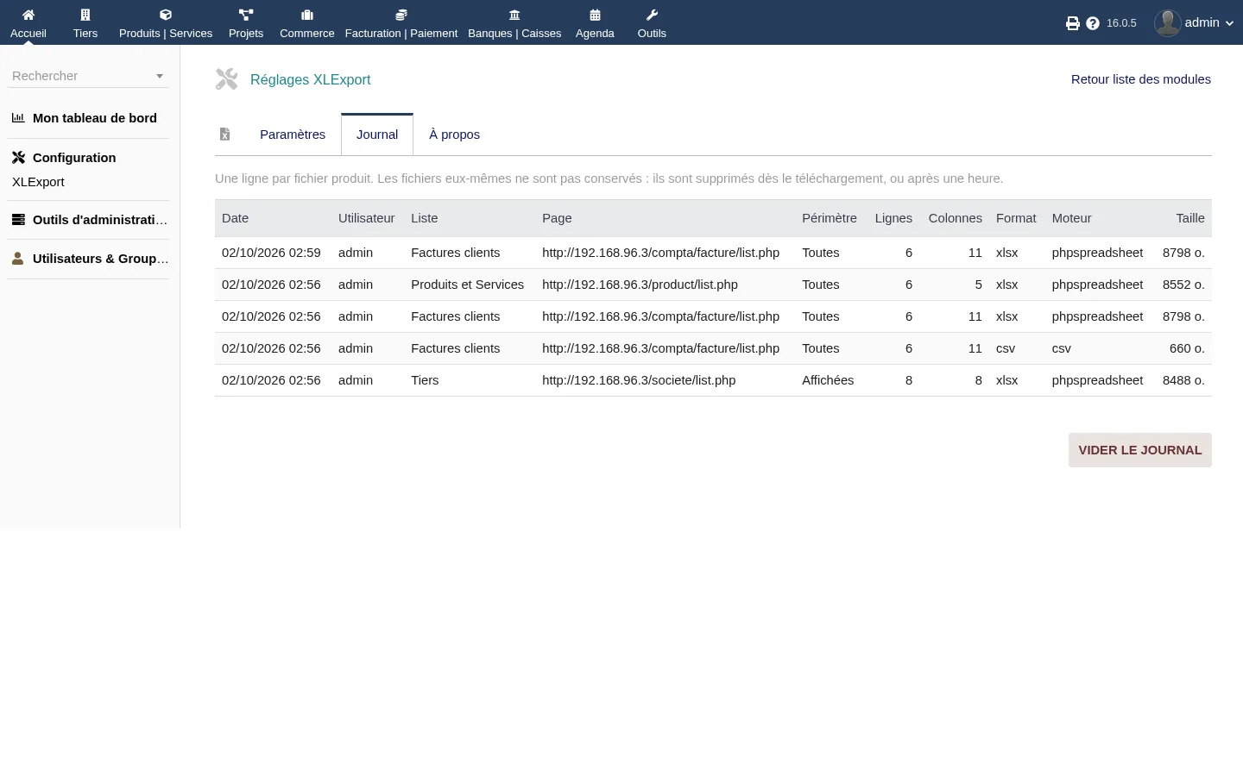Click the product/list.php page URL cell
The height and width of the screenshot is (776, 1243).
pos(640,285)
